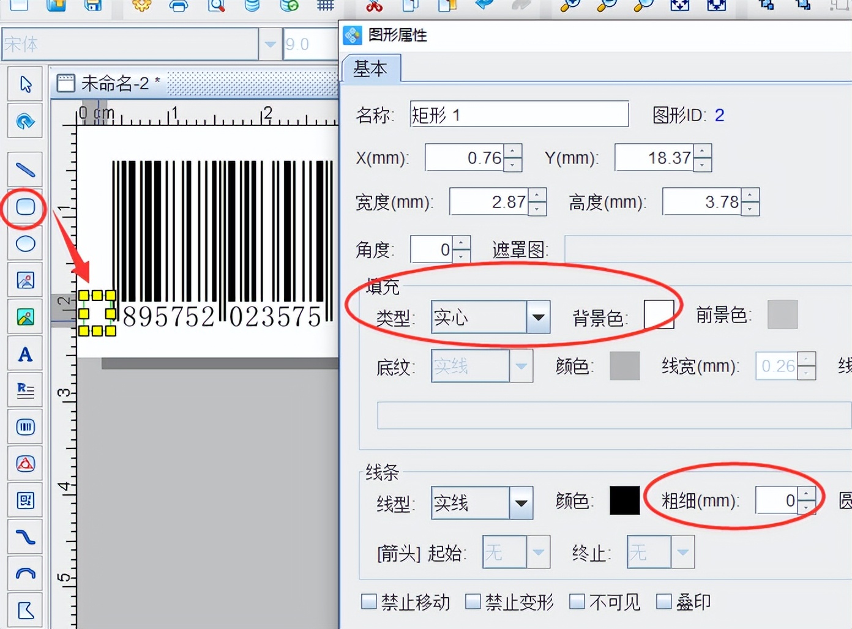Decrease the Y(mm) value with down arrow
The height and width of the screenshot is (629, 852).
click(703, 165)
